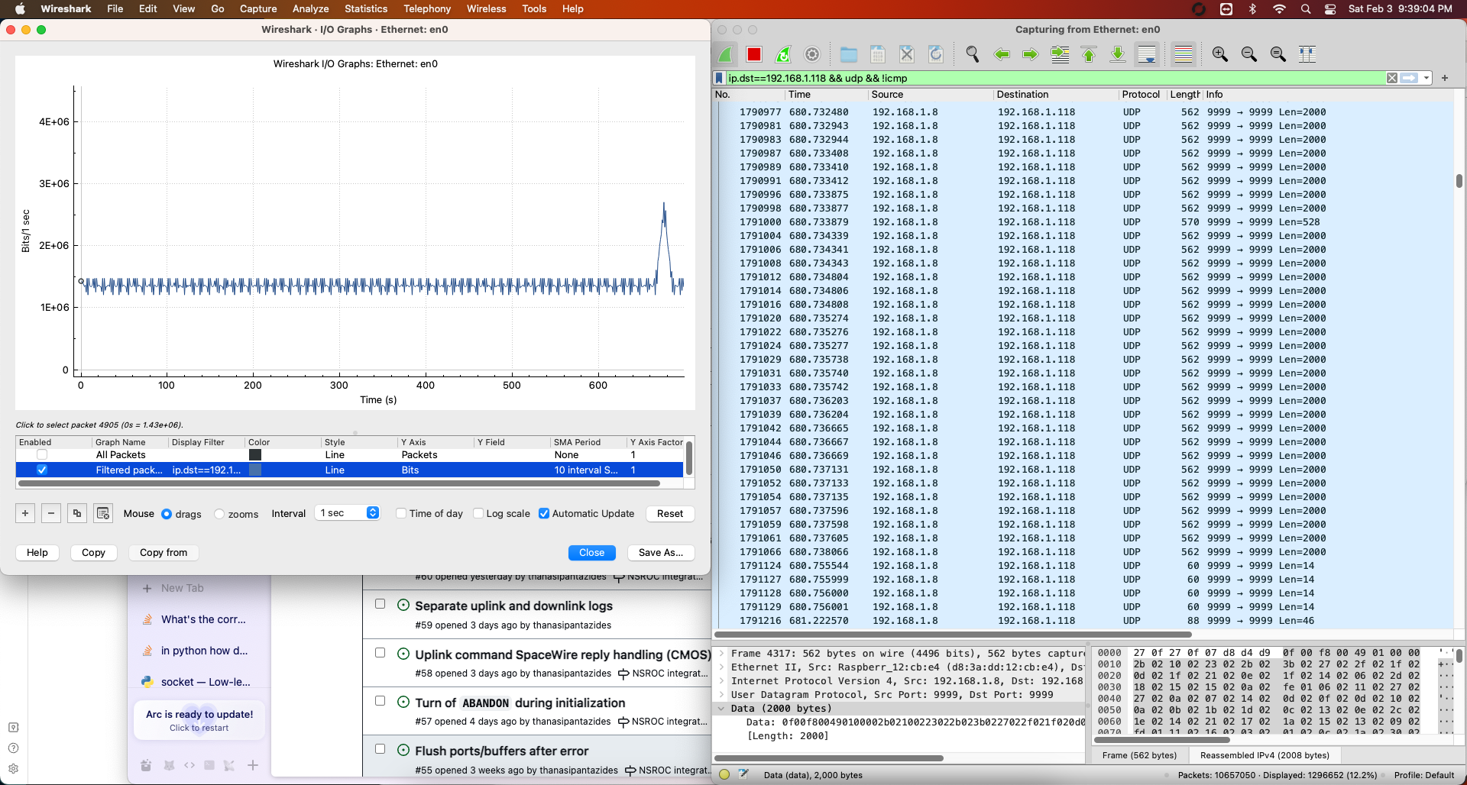Switch to Reassembled IPv4 (2008 bytes) tab
This screenshot has height=785, width=1467.
[1265, 755]
